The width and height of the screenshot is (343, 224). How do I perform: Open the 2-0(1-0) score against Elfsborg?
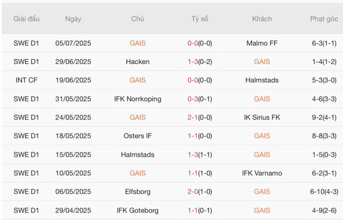(200, 191)
